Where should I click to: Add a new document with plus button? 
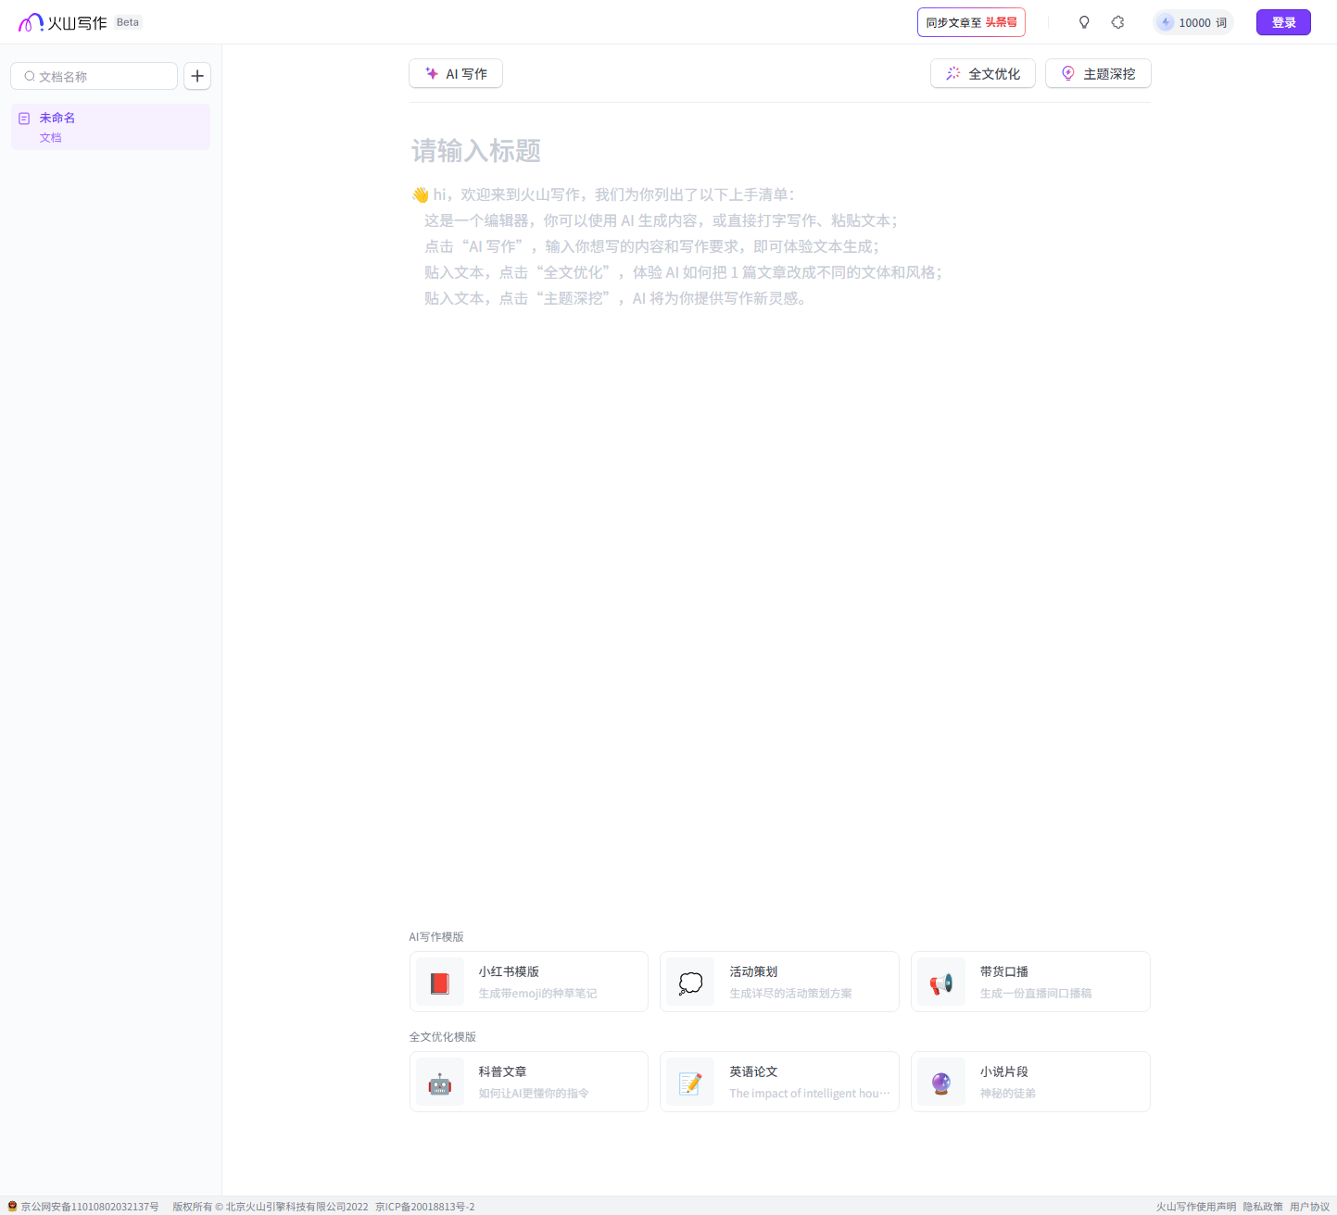(197, 76)
